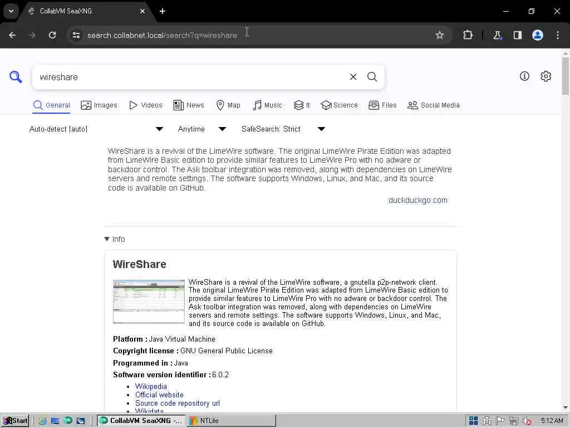Switch to the Social Media tab
This screenshot has width=570, height=428.
coord(433,105)
